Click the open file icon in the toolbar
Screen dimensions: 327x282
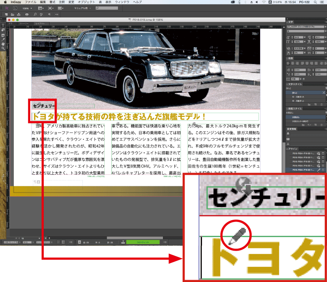tap(12, 14)
